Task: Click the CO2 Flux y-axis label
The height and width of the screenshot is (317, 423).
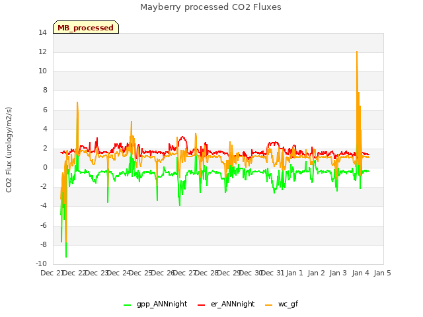Action: pos(9,150)
